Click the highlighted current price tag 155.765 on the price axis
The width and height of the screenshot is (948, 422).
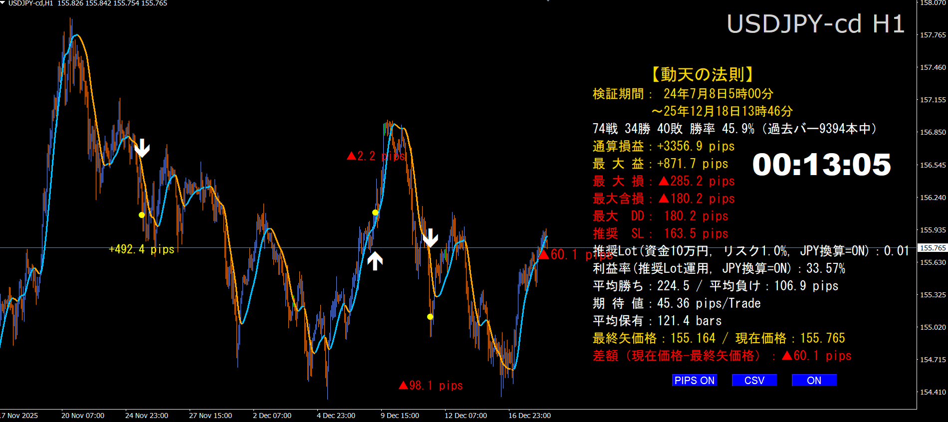[933, 248]
